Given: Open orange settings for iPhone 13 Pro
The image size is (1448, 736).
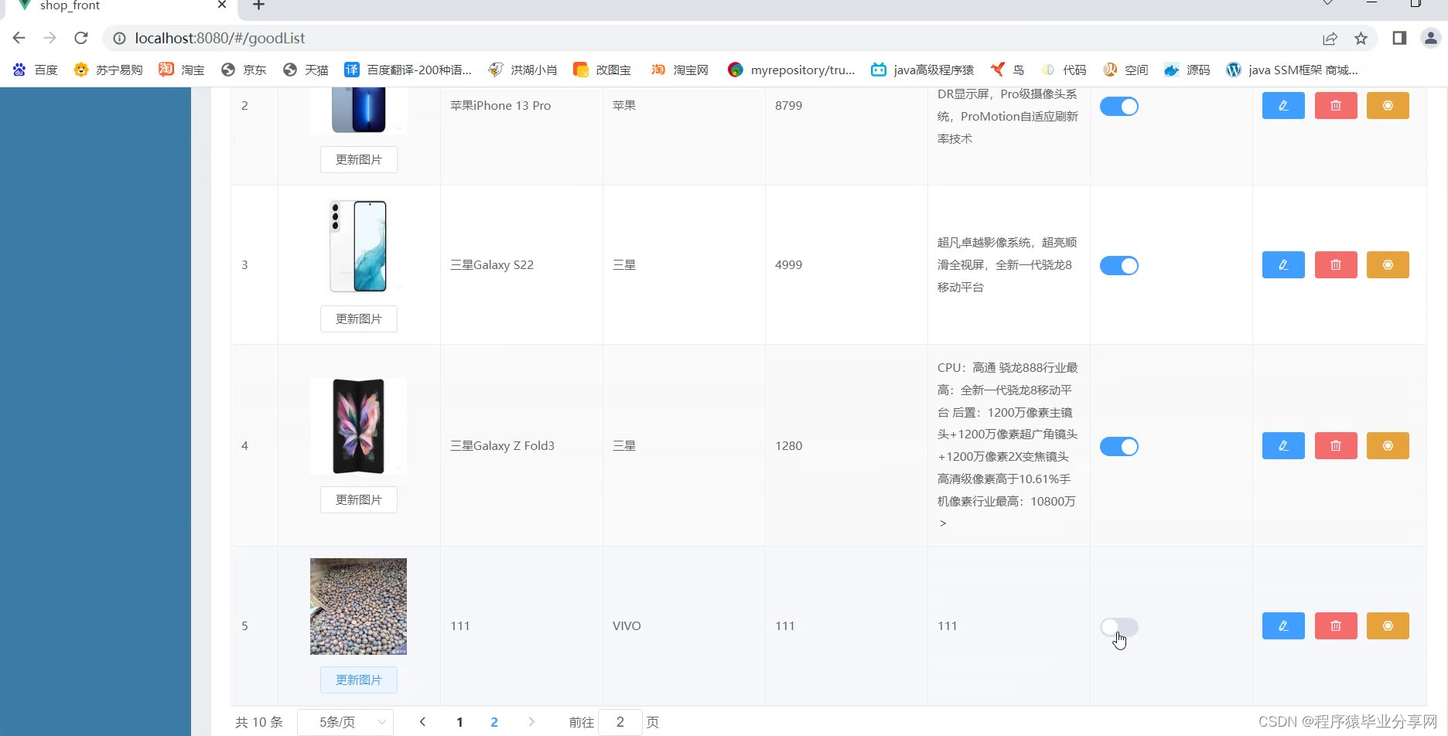Looking at the screenshot, I should [x=1388, y=106].
